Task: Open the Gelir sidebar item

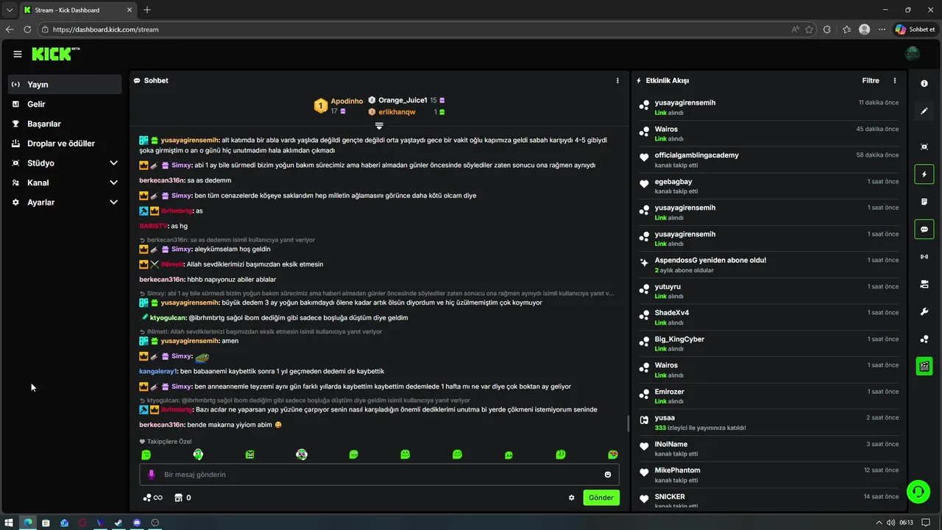Action: 65,105
